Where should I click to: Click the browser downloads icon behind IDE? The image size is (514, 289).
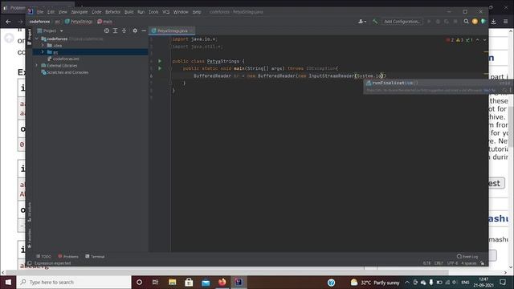pyautogui.click(x=493, y=22)
